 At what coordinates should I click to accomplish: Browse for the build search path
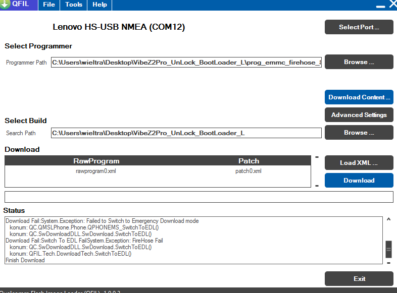[x=359, y=133]
